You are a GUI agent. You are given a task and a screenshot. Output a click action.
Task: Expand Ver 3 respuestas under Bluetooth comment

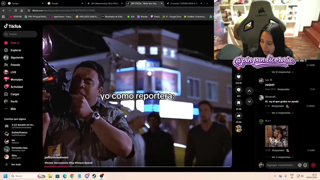point(282,113)
